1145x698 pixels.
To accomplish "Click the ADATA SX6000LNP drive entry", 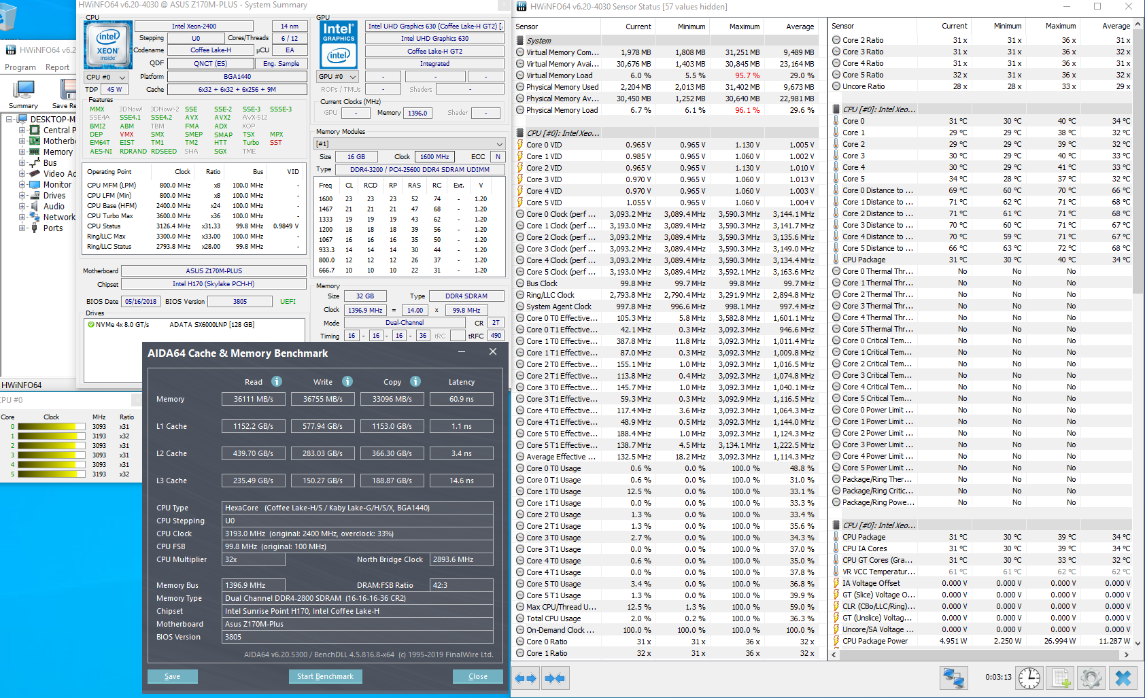I will [x=211, y=325].
